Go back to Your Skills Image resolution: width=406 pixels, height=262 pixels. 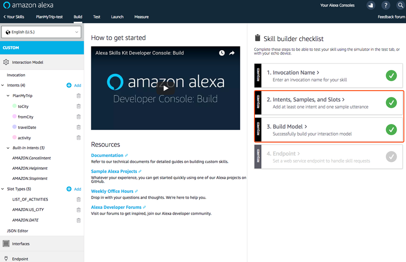point(14,17)
